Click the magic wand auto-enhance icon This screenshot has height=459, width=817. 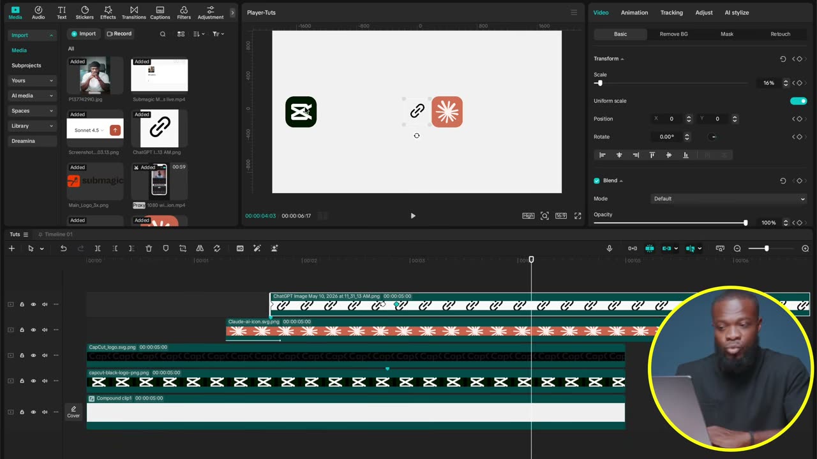point(257,249)
